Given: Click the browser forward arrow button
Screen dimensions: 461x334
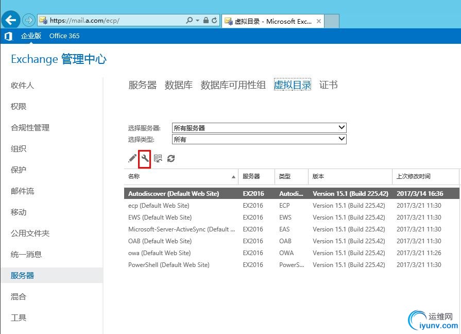Looking at the screenshot, I should pyautogui.click(x=28, y=20).
